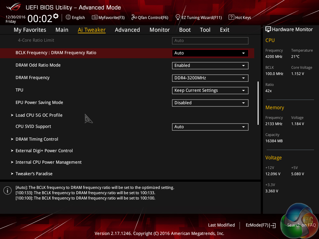Click the vertical scrollbar in settings list
The width and height of the screenshot is (319, 239).
(258, 103)
